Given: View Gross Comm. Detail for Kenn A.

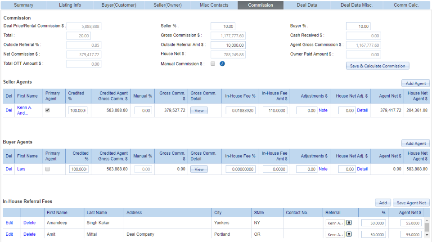Looking at the screenshot, I should pyautogui.click(x=199, y=110).
